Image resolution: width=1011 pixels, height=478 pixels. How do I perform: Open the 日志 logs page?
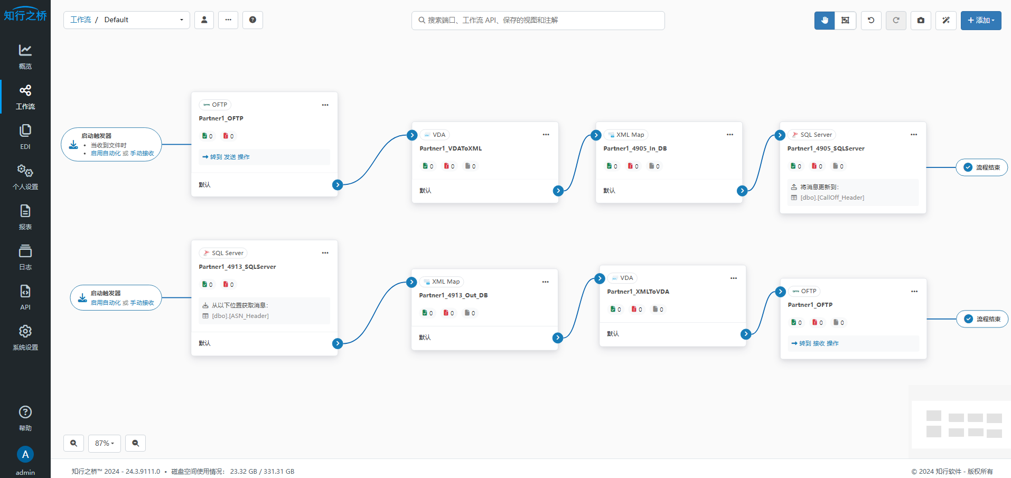click(25, 257)
